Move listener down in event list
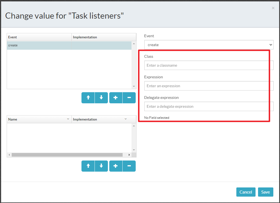The width and height of the screenshot is (280, 203). (x=101, y=98)
